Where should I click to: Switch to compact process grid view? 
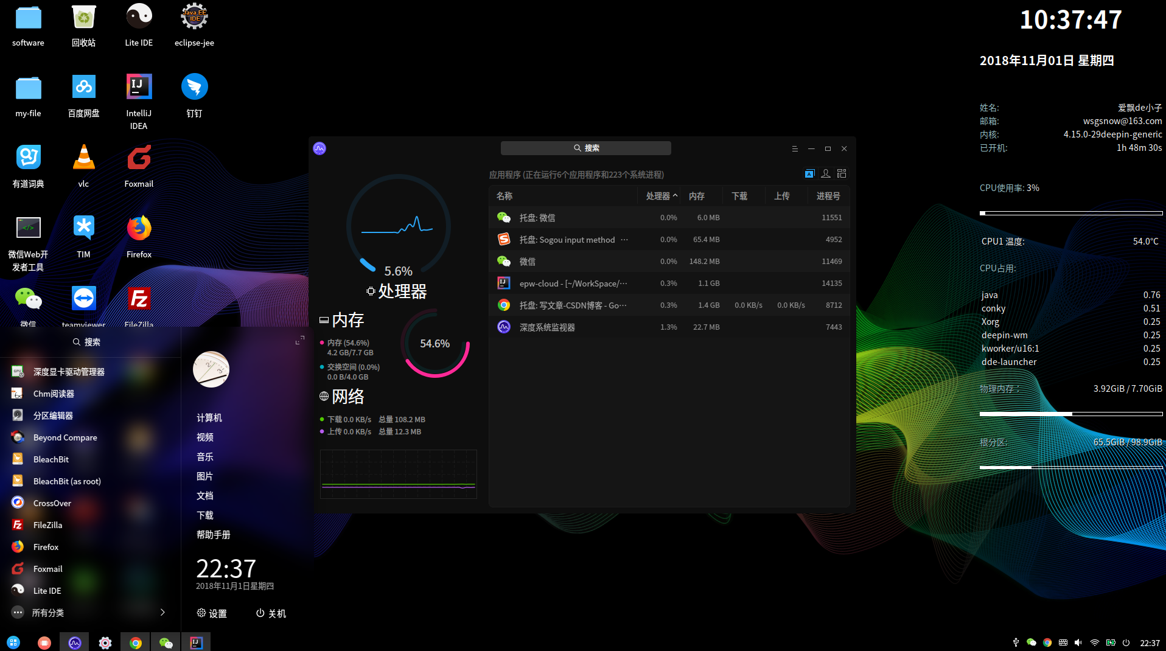coord(842,173)
